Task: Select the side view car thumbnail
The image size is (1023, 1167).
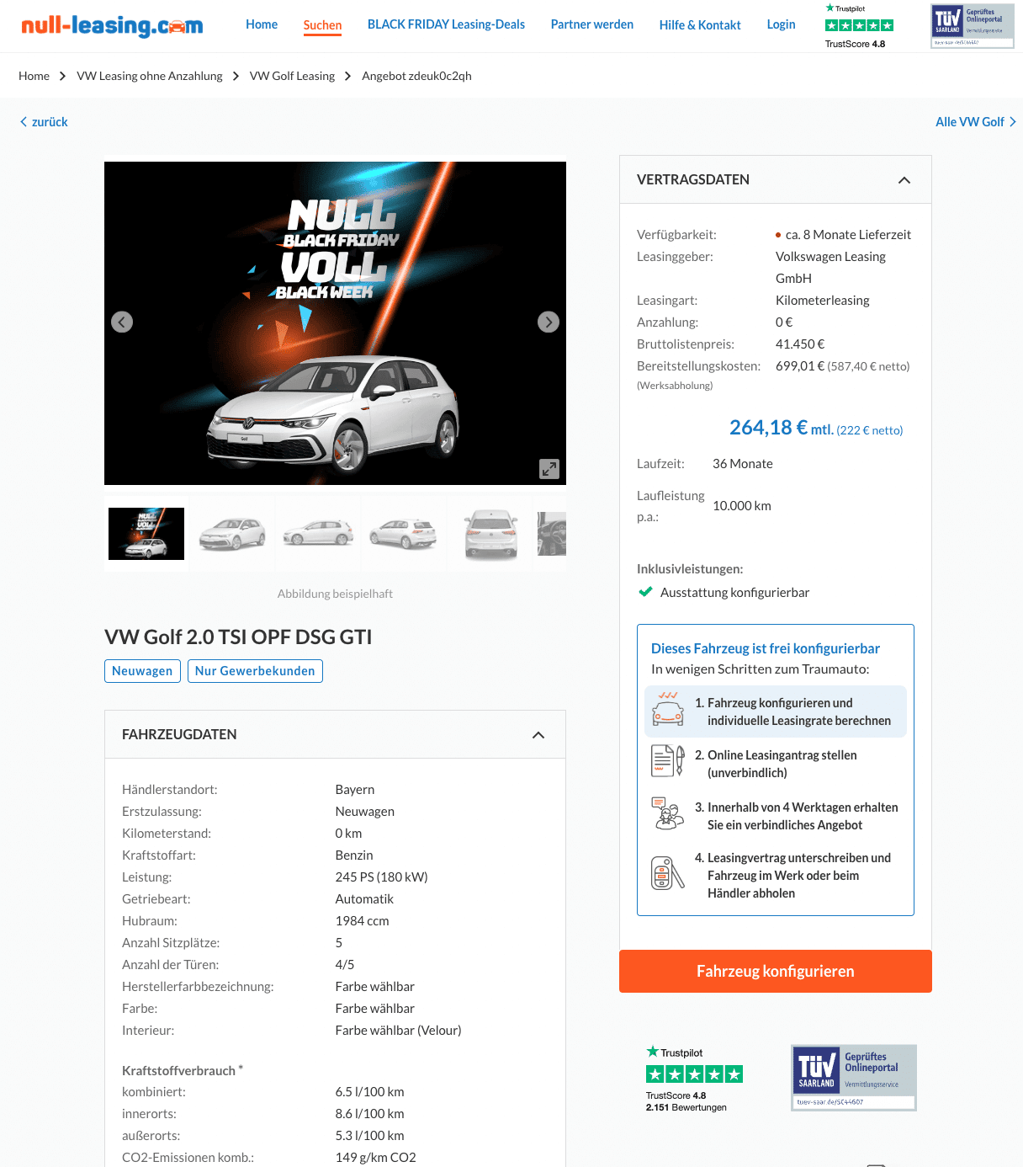Action: tap(318, 534)
